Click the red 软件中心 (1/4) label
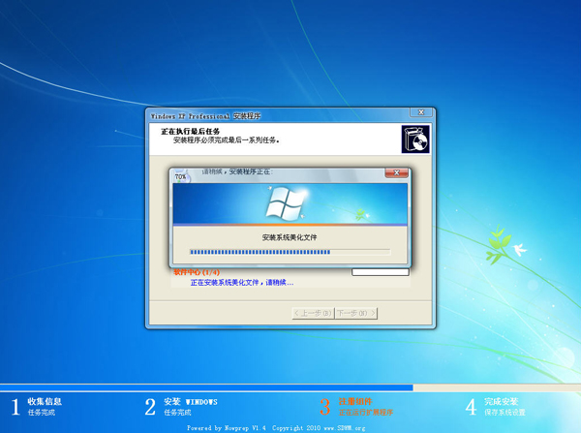 click(197, 272)
